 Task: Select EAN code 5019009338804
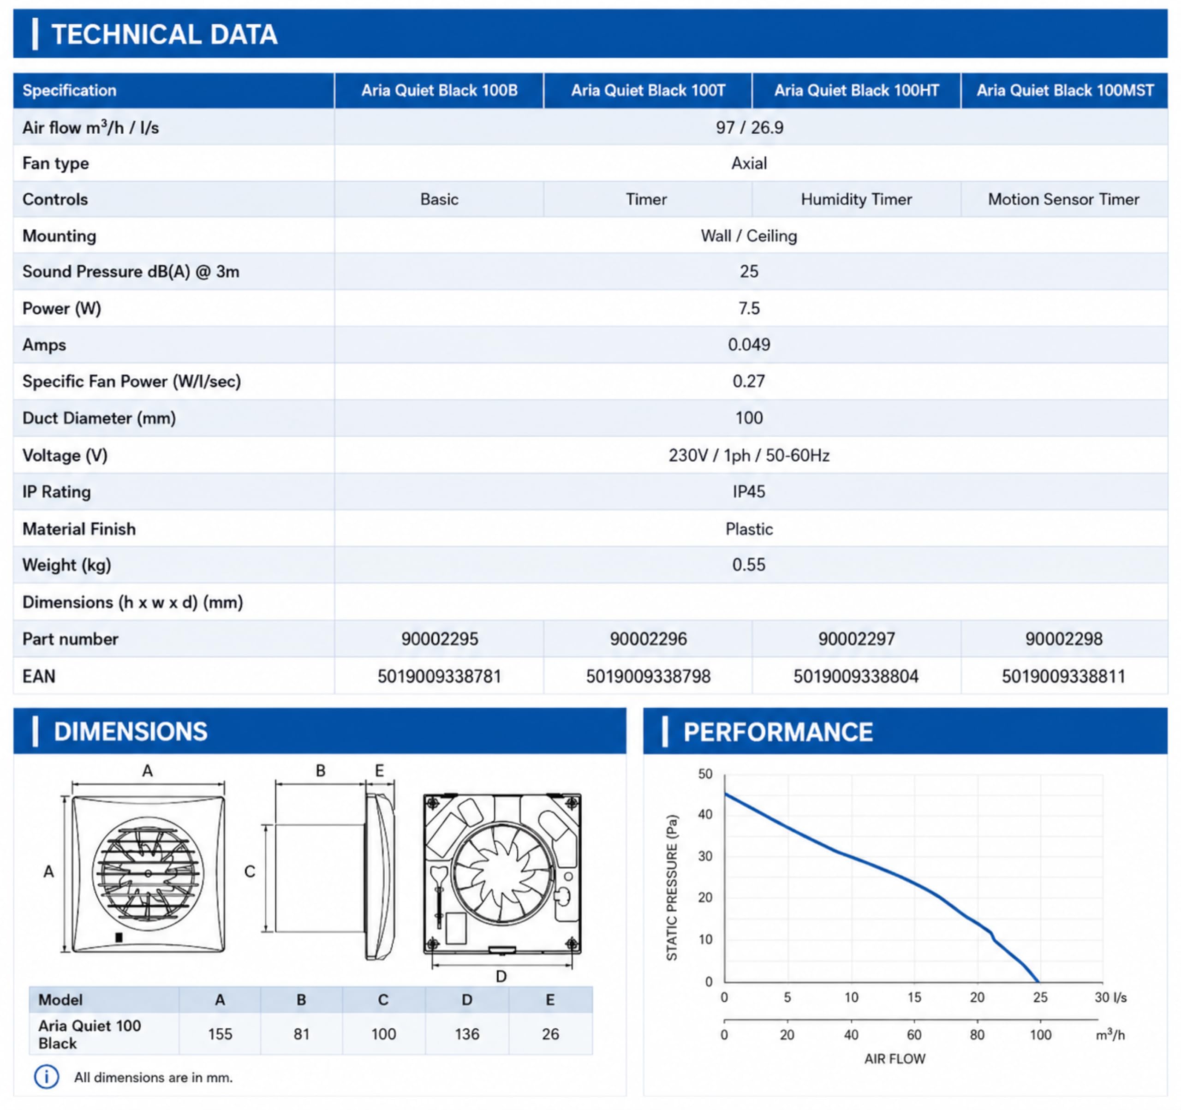click(x=856, y=677)
